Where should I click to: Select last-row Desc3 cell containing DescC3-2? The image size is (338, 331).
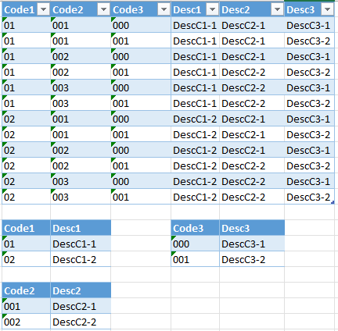pos(310,197)
